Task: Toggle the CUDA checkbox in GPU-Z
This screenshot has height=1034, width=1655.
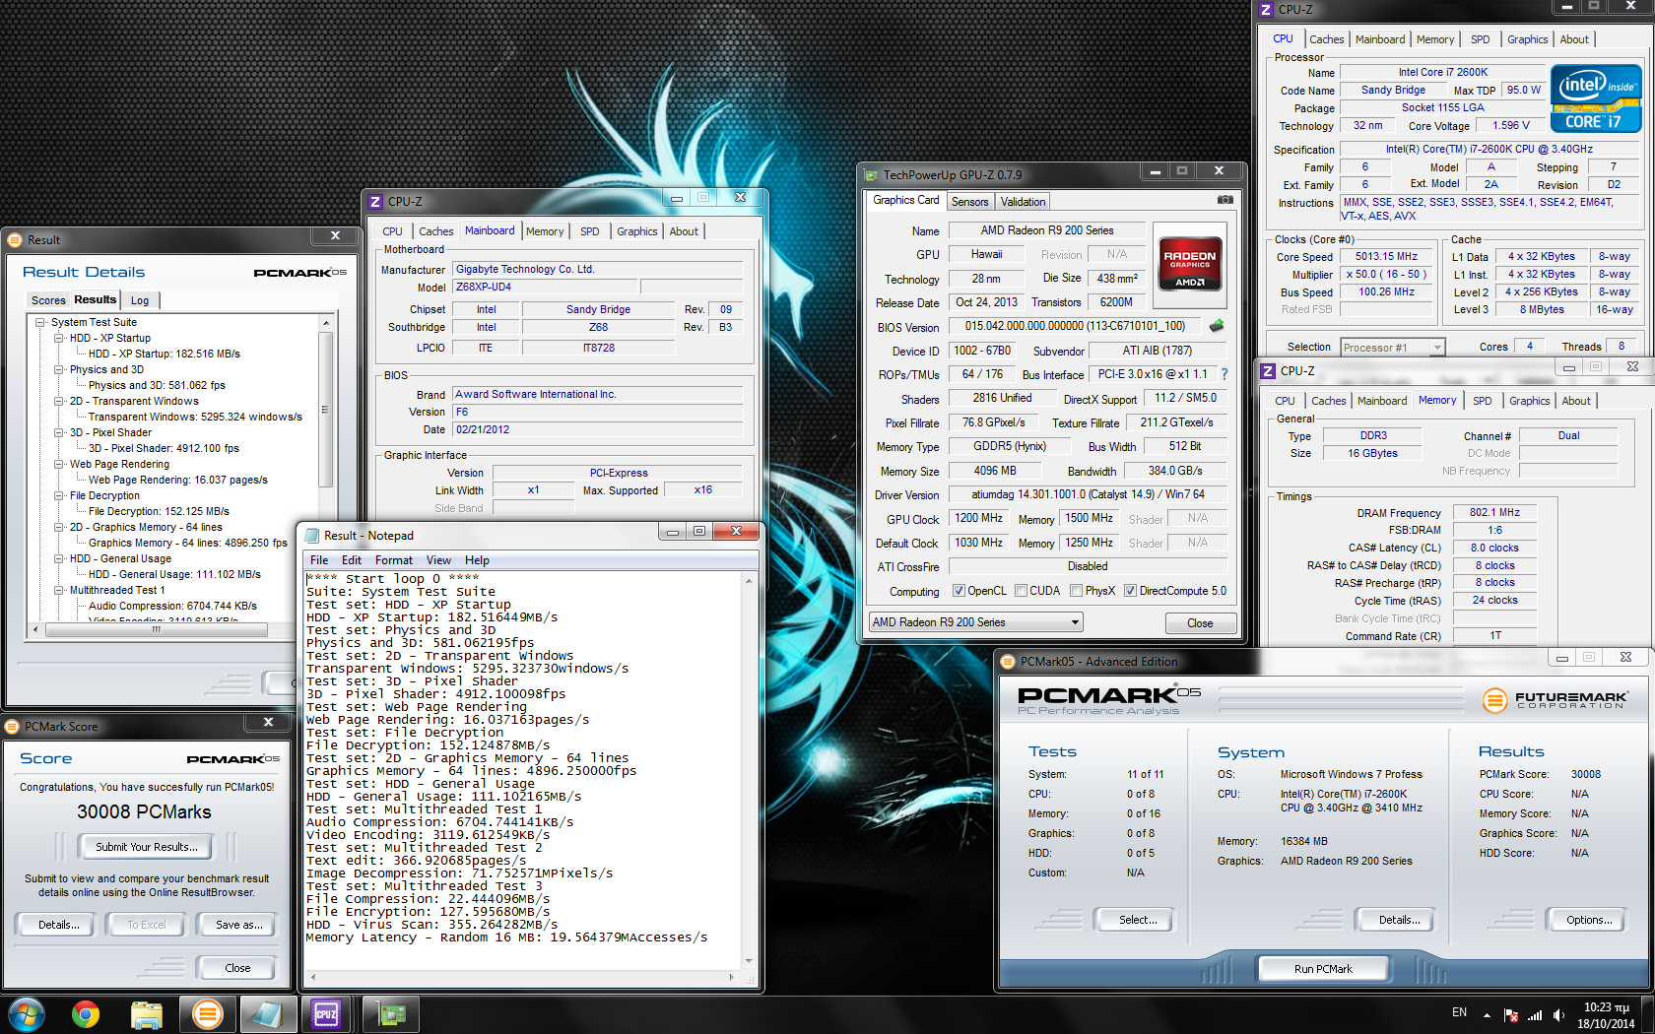Action: (x=1021, y=591)
